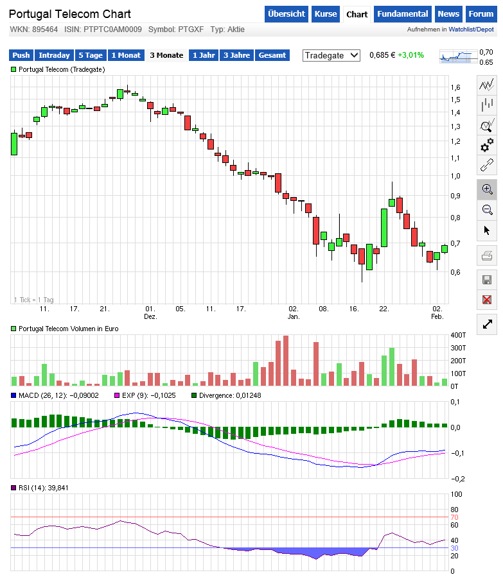Click the 02. Jan. date axis label
This screenshot has height=584, width=503.
click(x=294, y=313)
